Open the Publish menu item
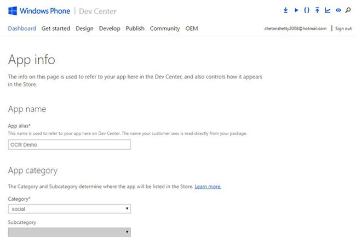The width and height of the screenshot is (356, 248). click(135, 29)
